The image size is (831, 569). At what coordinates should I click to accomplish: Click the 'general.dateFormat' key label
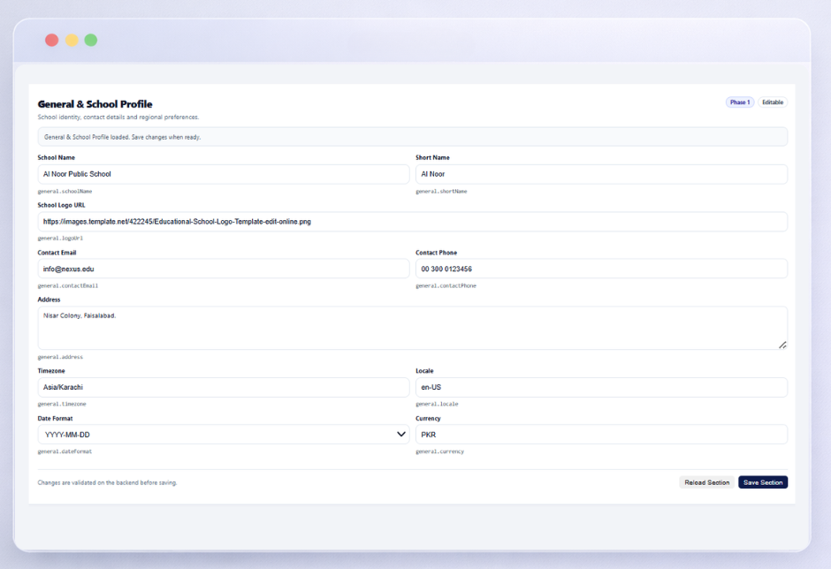pos(65,451)
